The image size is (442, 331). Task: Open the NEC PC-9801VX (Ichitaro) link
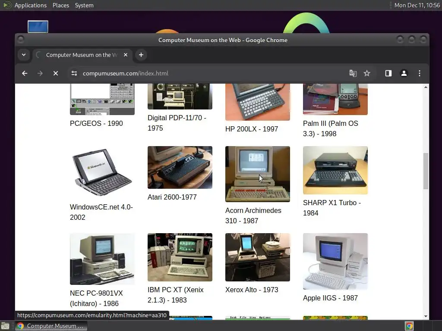pos(96,298)
